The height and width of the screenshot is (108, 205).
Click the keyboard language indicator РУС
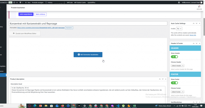coord(190,106)
